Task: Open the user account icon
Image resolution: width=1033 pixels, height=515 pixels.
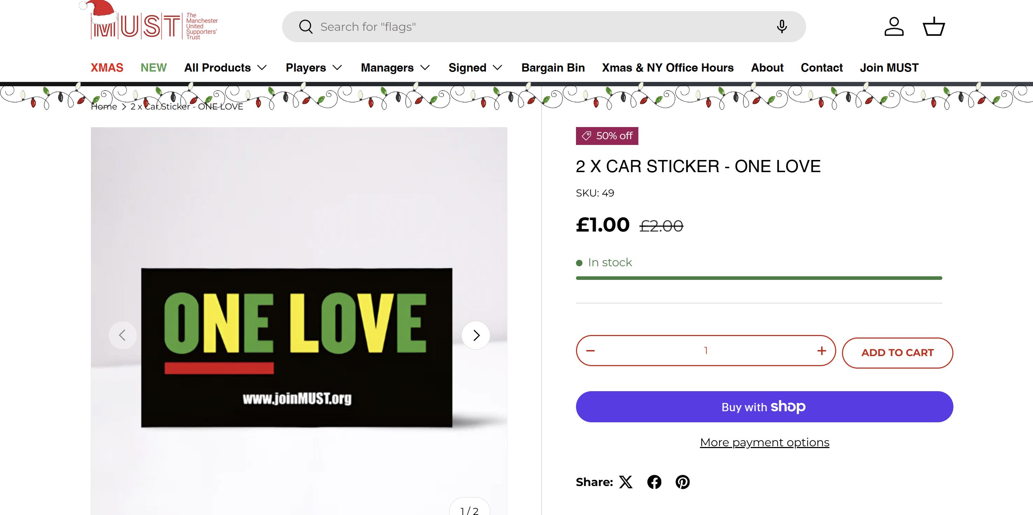Action: [894, 26]
